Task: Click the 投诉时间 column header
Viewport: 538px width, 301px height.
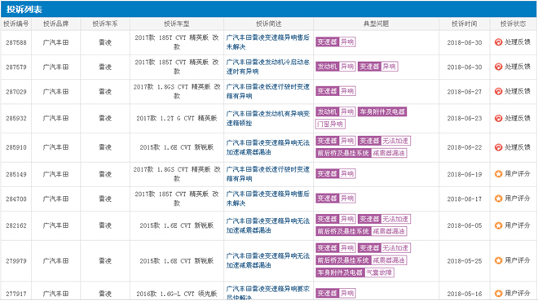Action: (x=465, y=24)
